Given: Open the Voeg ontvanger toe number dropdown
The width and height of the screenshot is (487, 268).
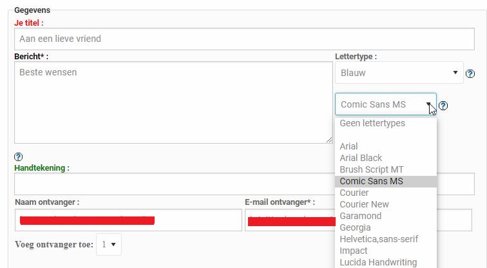Looking at the screenshot, I should (x=108, y=245).
